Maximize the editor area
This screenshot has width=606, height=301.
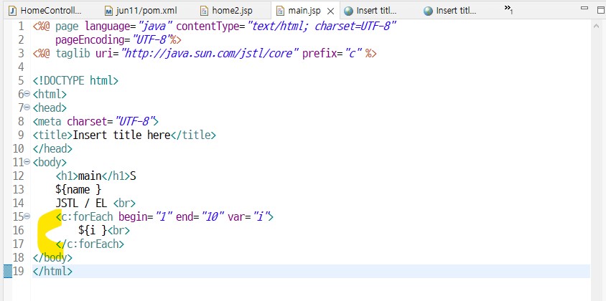click(600, 9)
